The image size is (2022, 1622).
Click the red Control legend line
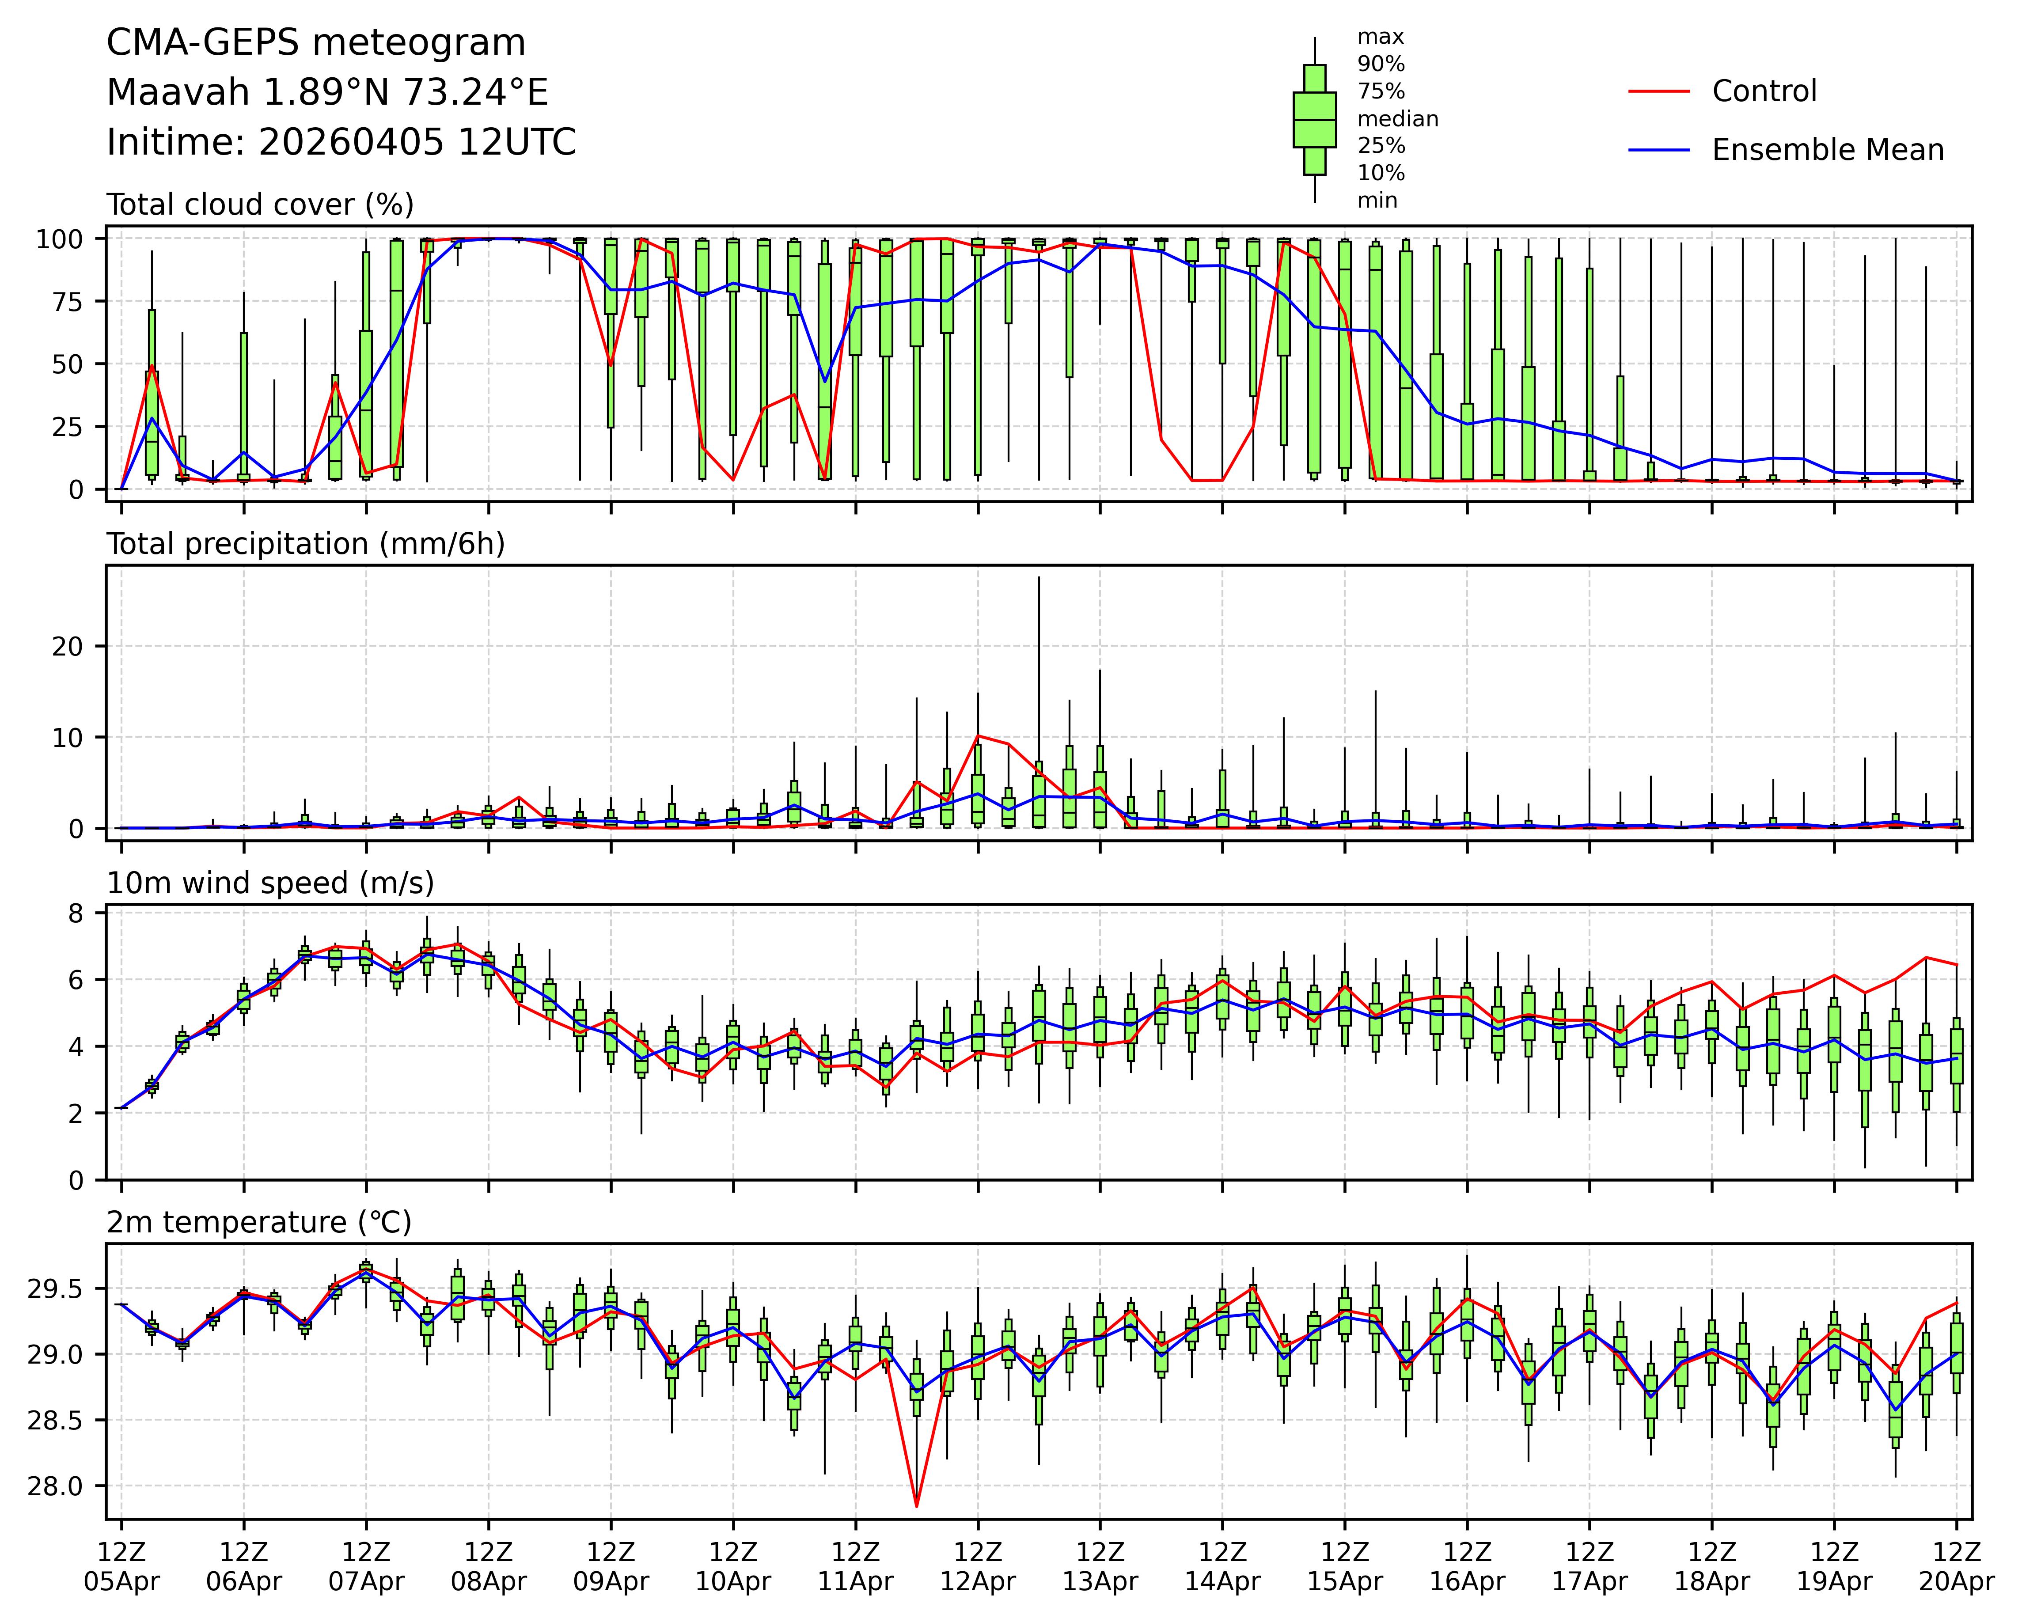pyautogui.click(x=1658, y=92)
